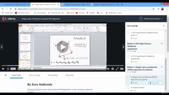169x95 pixels.
Task: Collapse the Bölüm 5 section chevron
Action: pyautogui.click(x=162, y=67)
